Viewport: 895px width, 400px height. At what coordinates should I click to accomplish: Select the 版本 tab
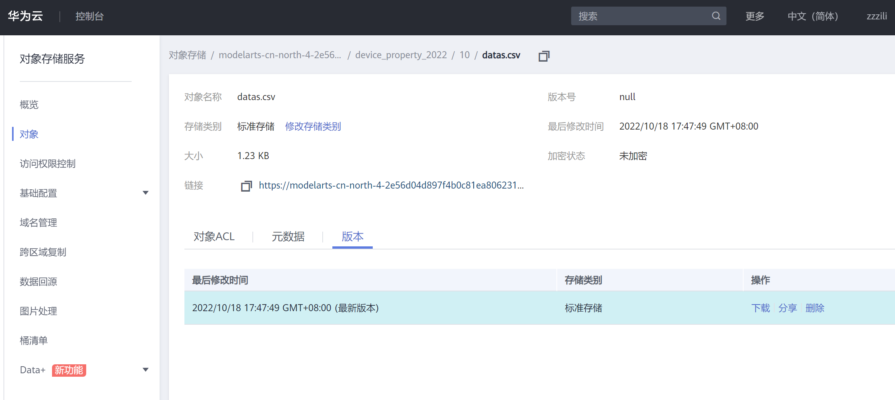point(353,236)
